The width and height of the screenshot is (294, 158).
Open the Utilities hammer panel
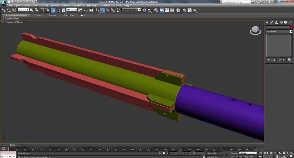tap(291, 22)
